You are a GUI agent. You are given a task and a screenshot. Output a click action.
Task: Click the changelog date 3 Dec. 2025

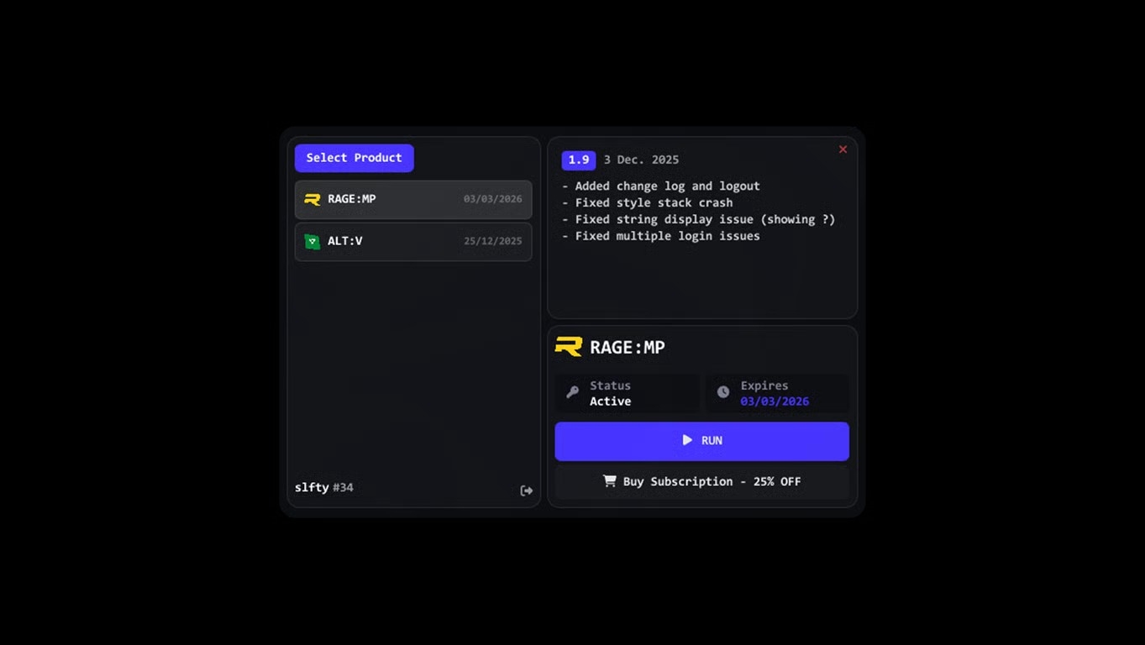[641, 160]
